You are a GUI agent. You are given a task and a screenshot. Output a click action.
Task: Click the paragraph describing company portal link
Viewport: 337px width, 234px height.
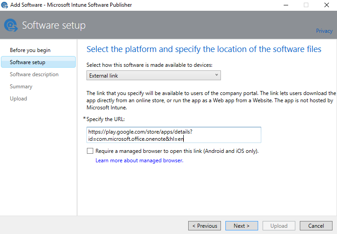pyautogui.click(x=211, y=100)
